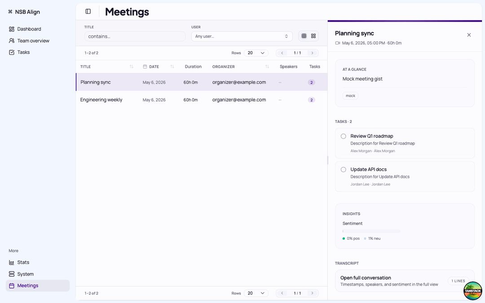This screenshot has height=303, width=485.
Task: Click the tasks count badge for Planning sync
Action: (x=312, y=82)
